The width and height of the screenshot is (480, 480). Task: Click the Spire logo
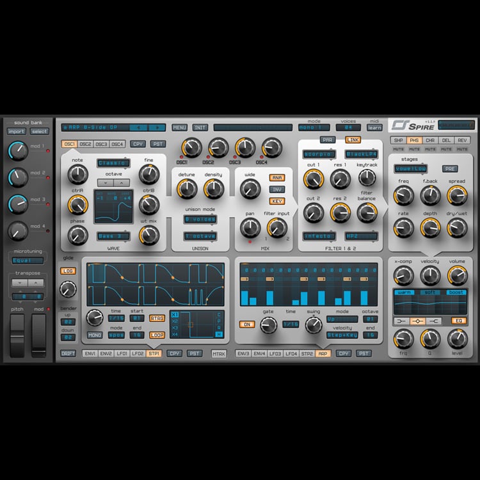coord(413,125)
